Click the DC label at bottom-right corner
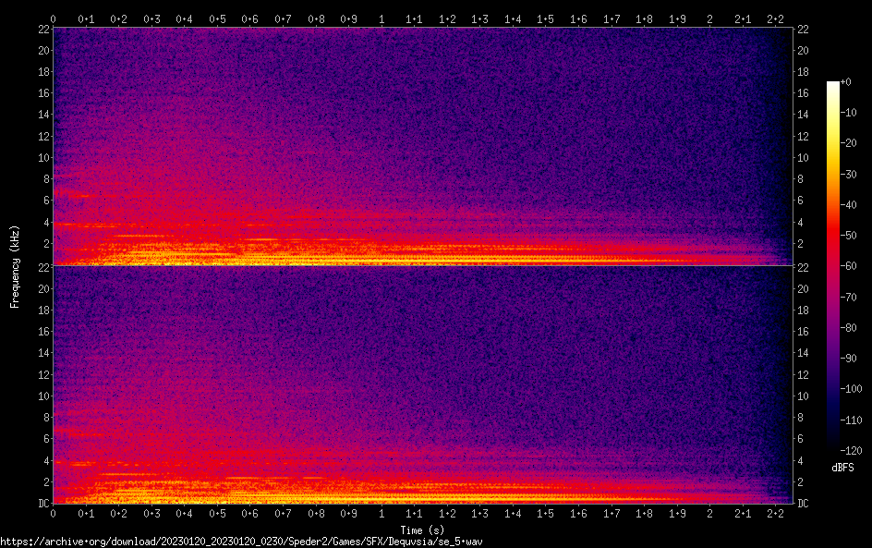872x548 pixels. point(804,503)
